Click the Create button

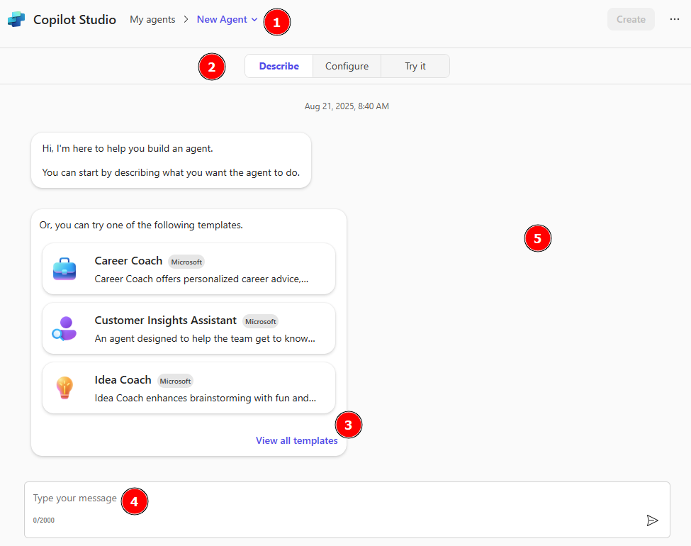[x=631, y=19]
